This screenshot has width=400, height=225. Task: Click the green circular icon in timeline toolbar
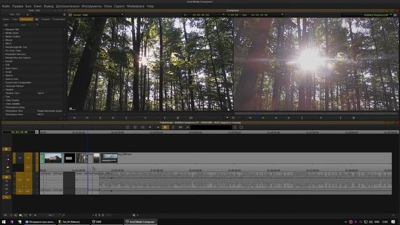[x=241, y=127]
